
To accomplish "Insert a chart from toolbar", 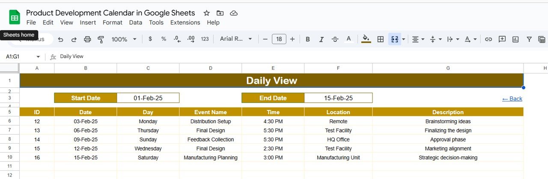I will [515, 39].
